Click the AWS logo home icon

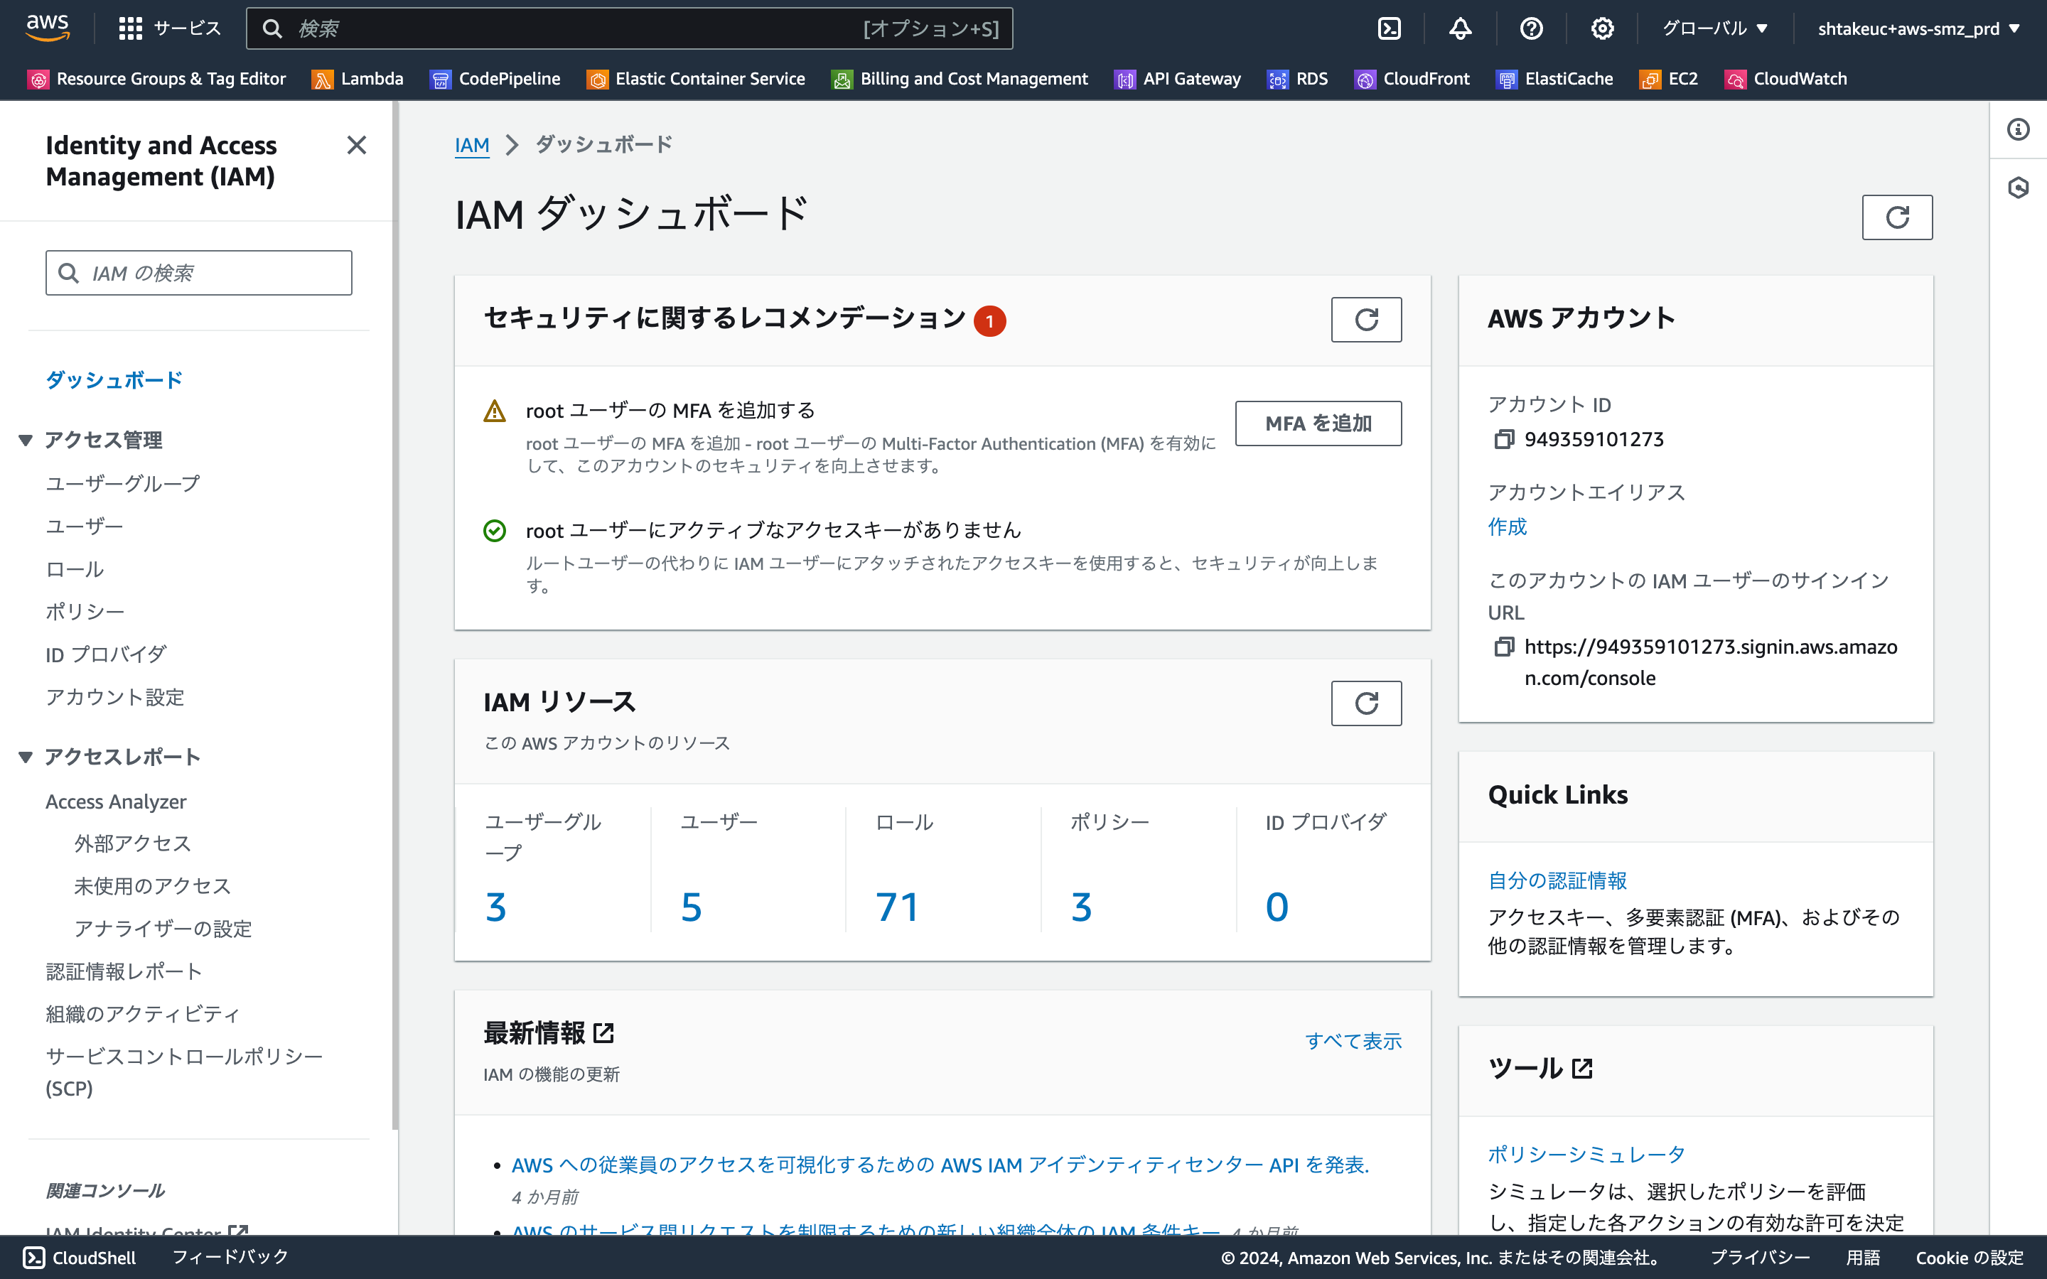click(x=48, y=28)
